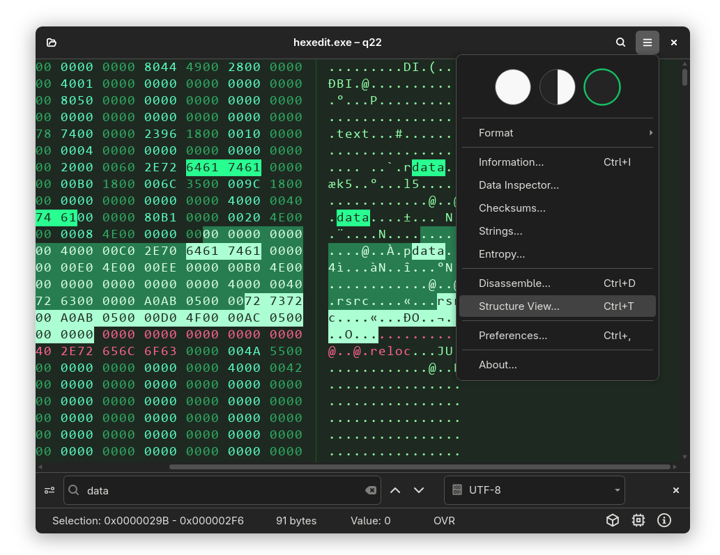Open About... dialog entry
Image resolution: width=720 pixels, height=555 pixels.
pos(558,365)
